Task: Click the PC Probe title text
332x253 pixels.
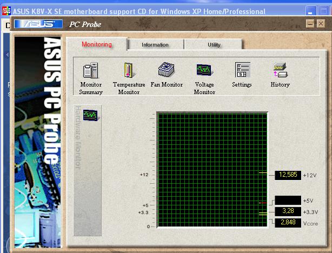Action: (85, 24)
